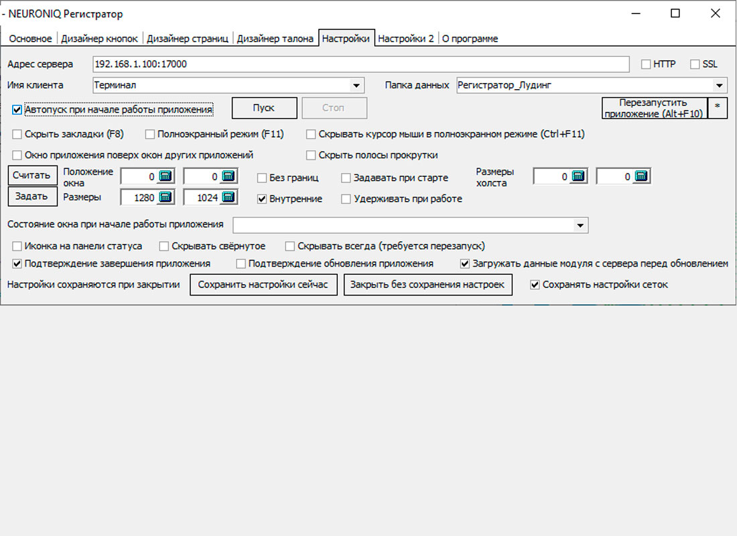Click the first window position value field
Viewport: 737px width, 536px height.
[139, 176]
